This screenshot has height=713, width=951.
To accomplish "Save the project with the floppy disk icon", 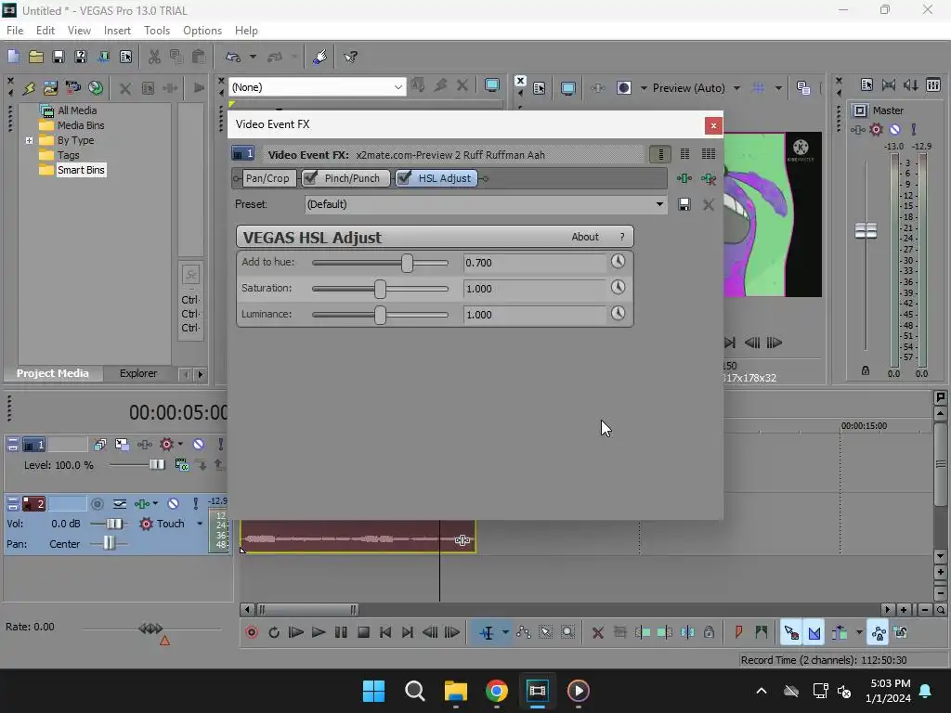I will [59, 57].
